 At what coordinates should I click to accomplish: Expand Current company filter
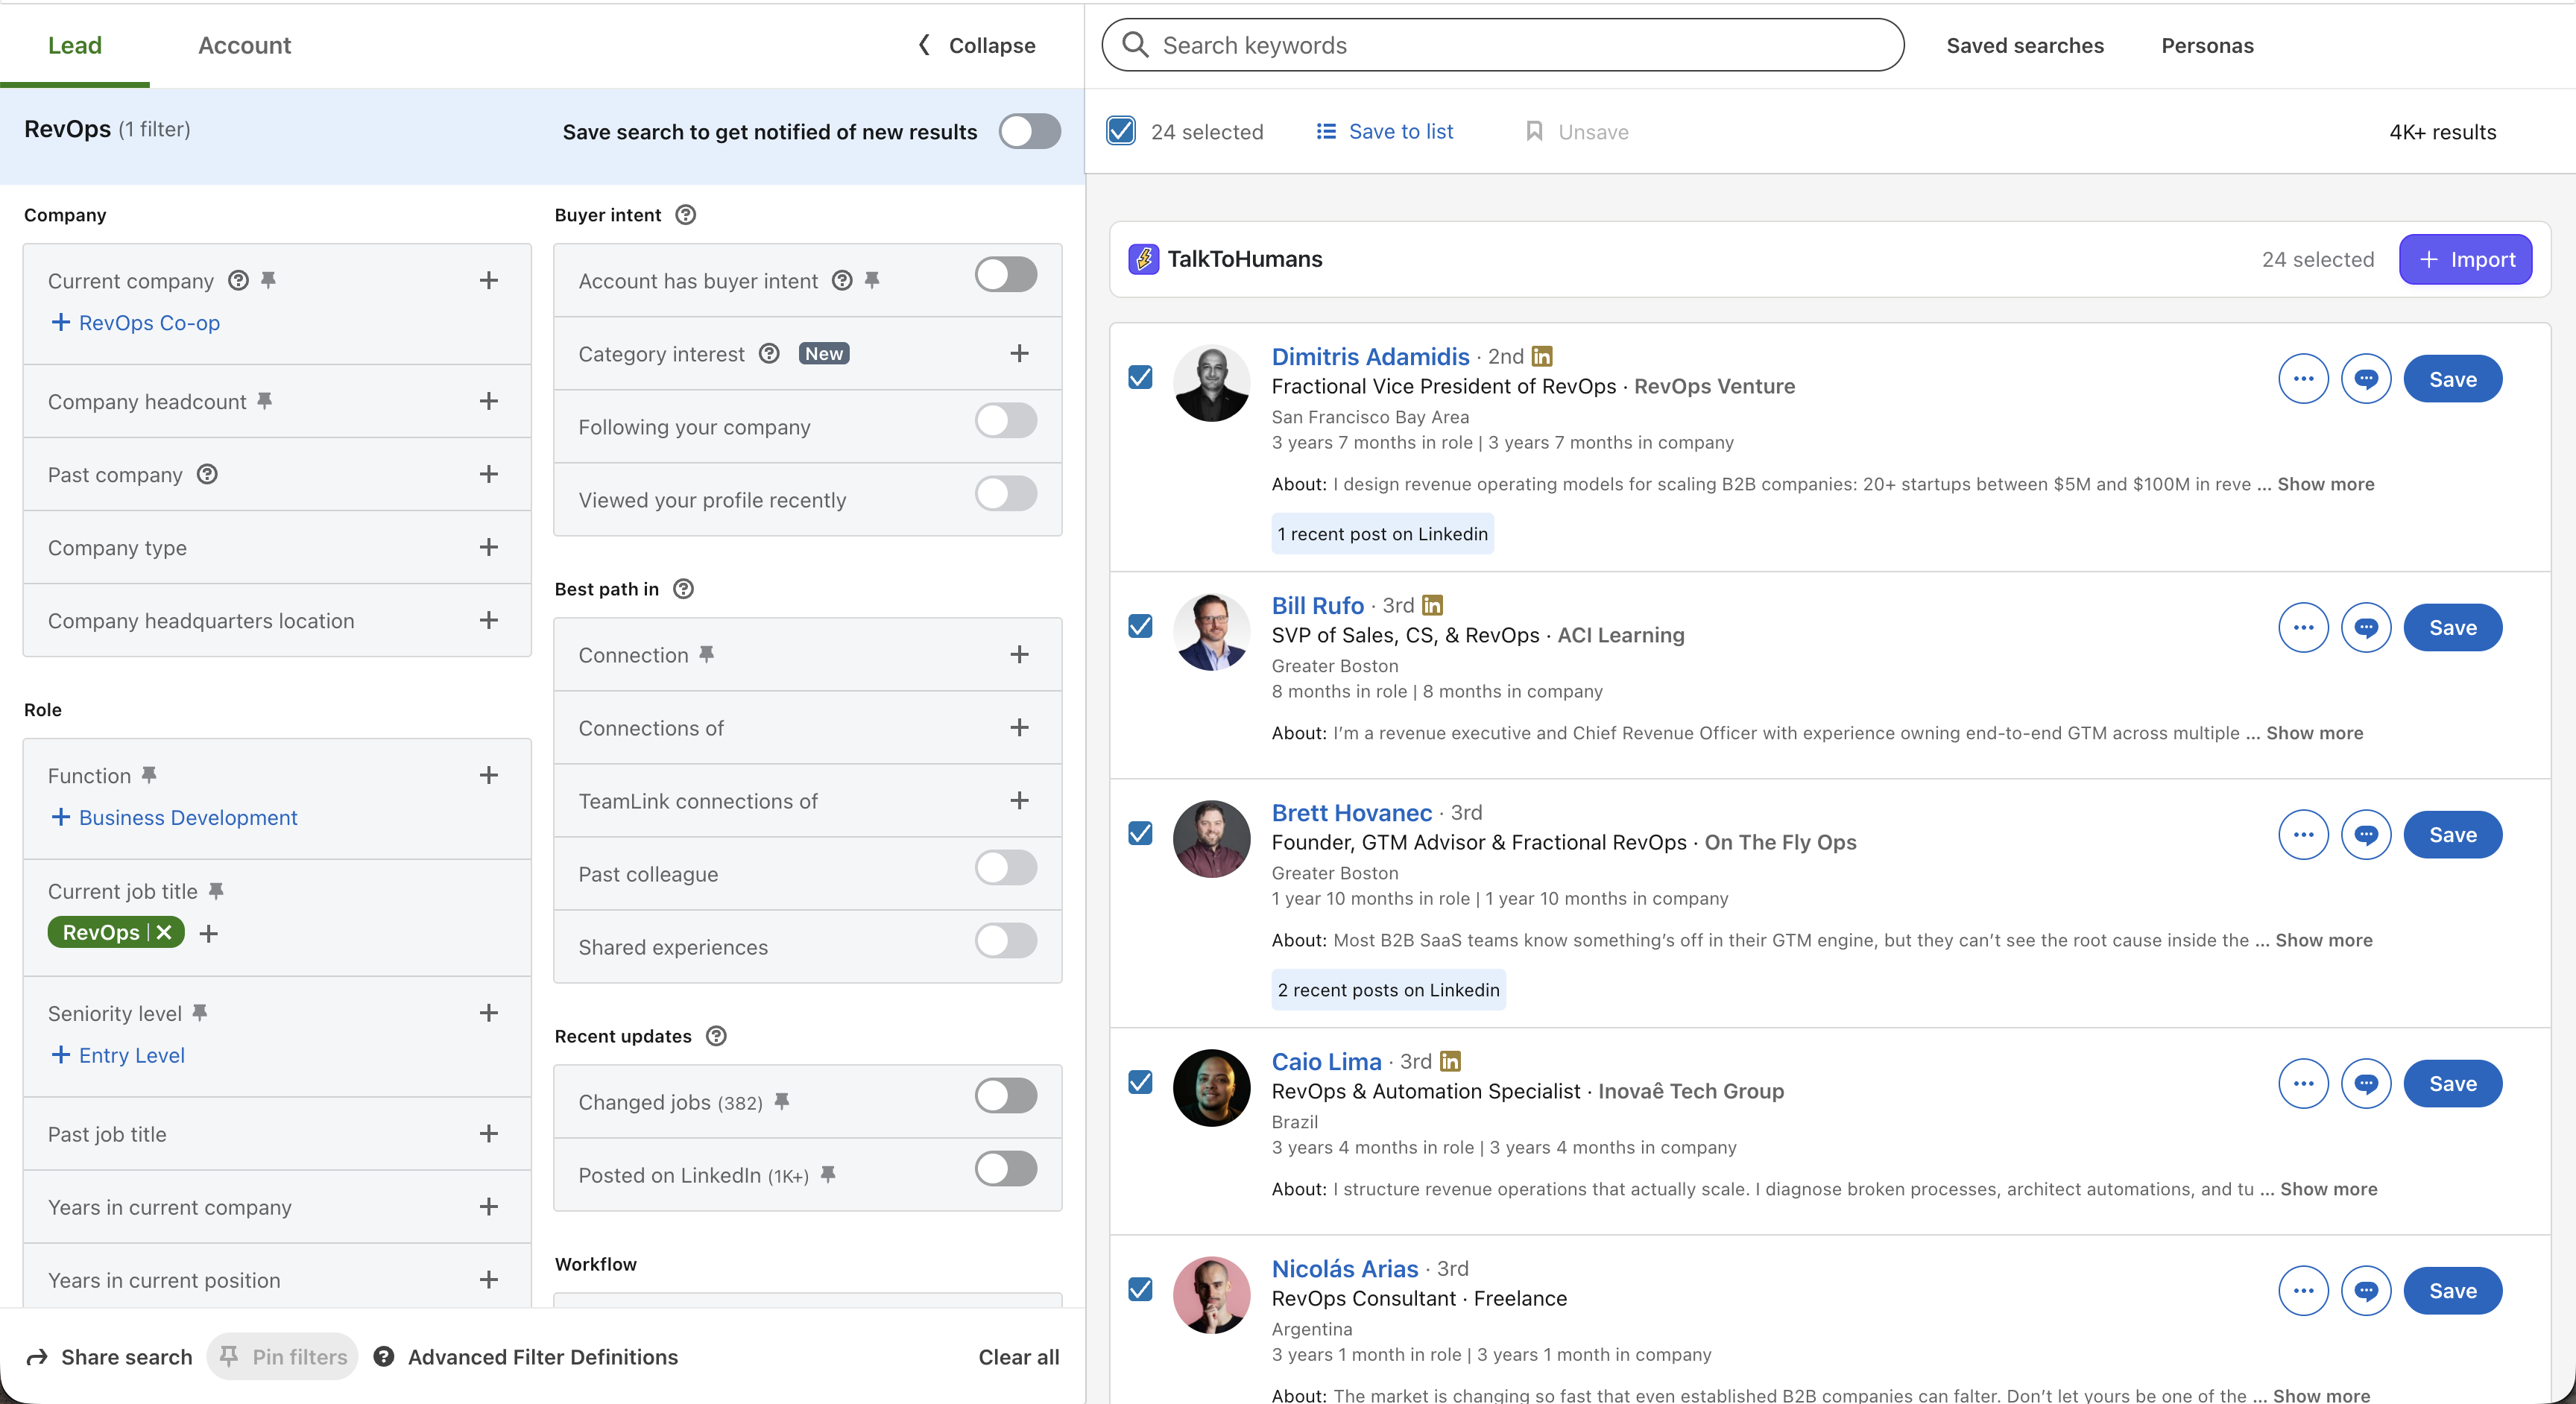tap(488, 280)
